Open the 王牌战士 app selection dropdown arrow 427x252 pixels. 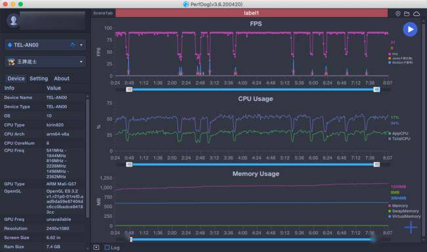[81, 62]
